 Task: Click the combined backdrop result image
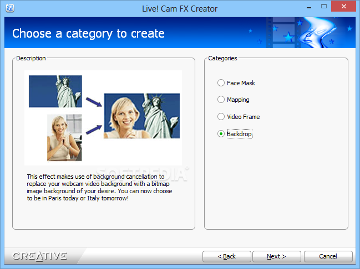click(142, 116)
